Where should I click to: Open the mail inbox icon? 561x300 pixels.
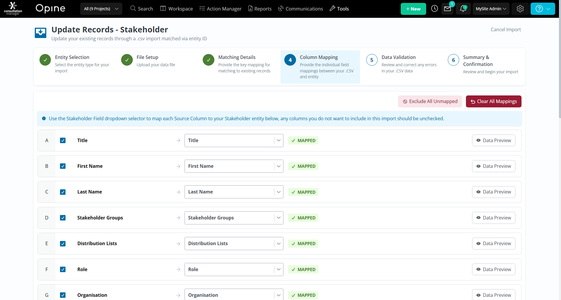click(448, 9)
